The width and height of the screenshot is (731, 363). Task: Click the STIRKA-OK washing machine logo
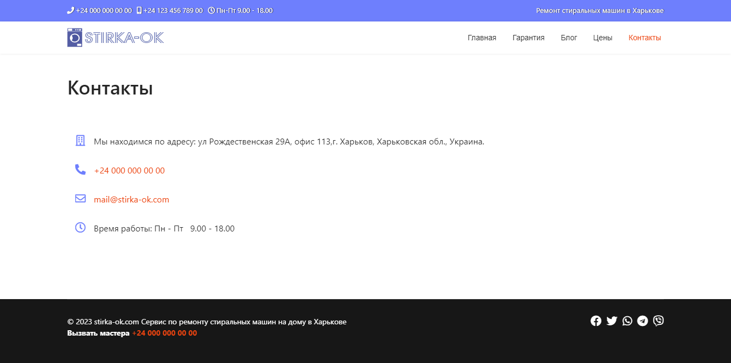pos(116,38)
